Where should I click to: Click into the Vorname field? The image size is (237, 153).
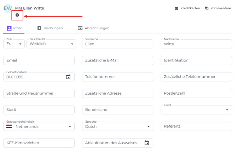pyautogui.click(x=117, y=44)
